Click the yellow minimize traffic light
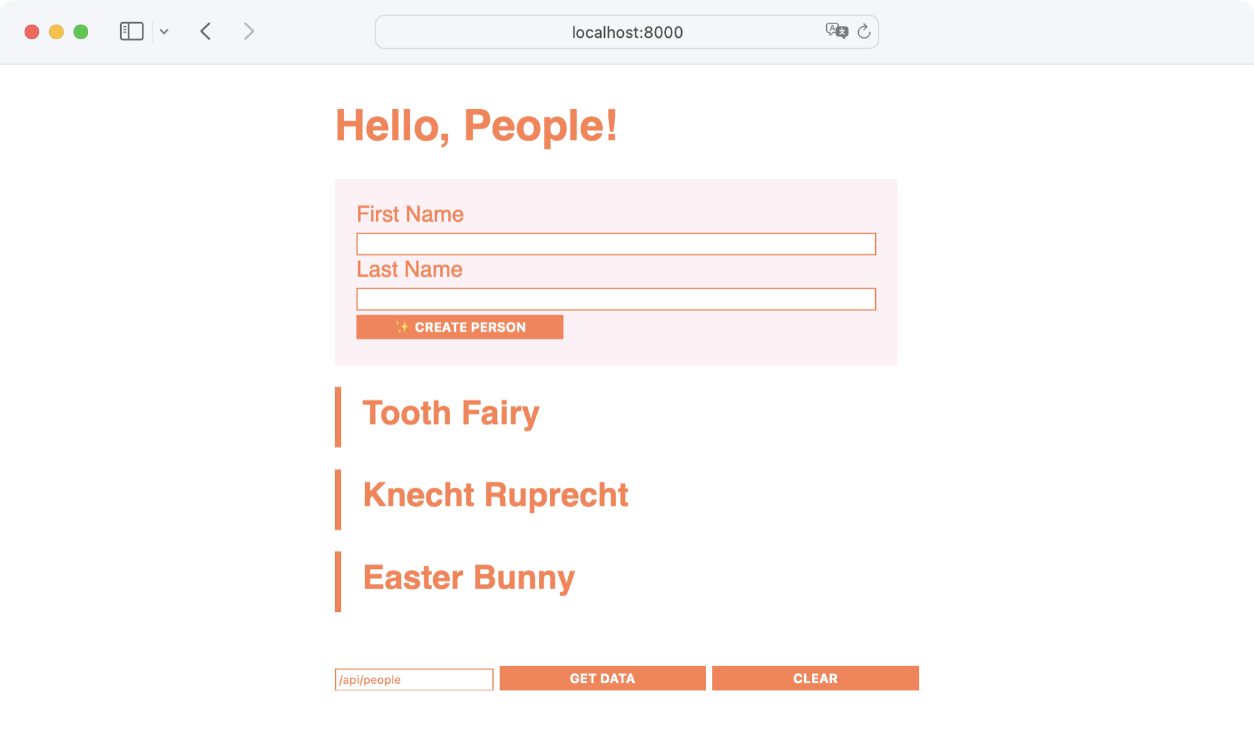This screenshot has width=1254, height=753. pos(56,31)
